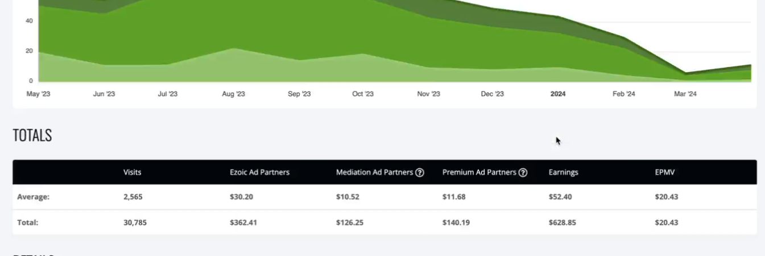Click the average EPMV value $20.43
765x256 pixels.
[666, 197]
